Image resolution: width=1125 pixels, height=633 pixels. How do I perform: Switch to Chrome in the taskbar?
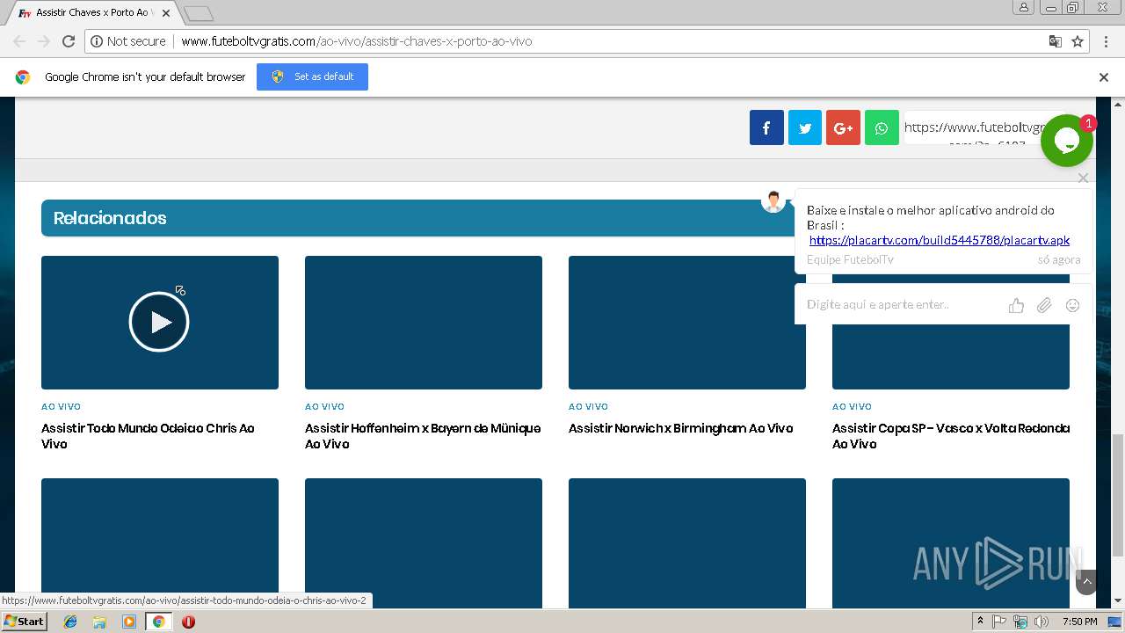pos(158,622)
